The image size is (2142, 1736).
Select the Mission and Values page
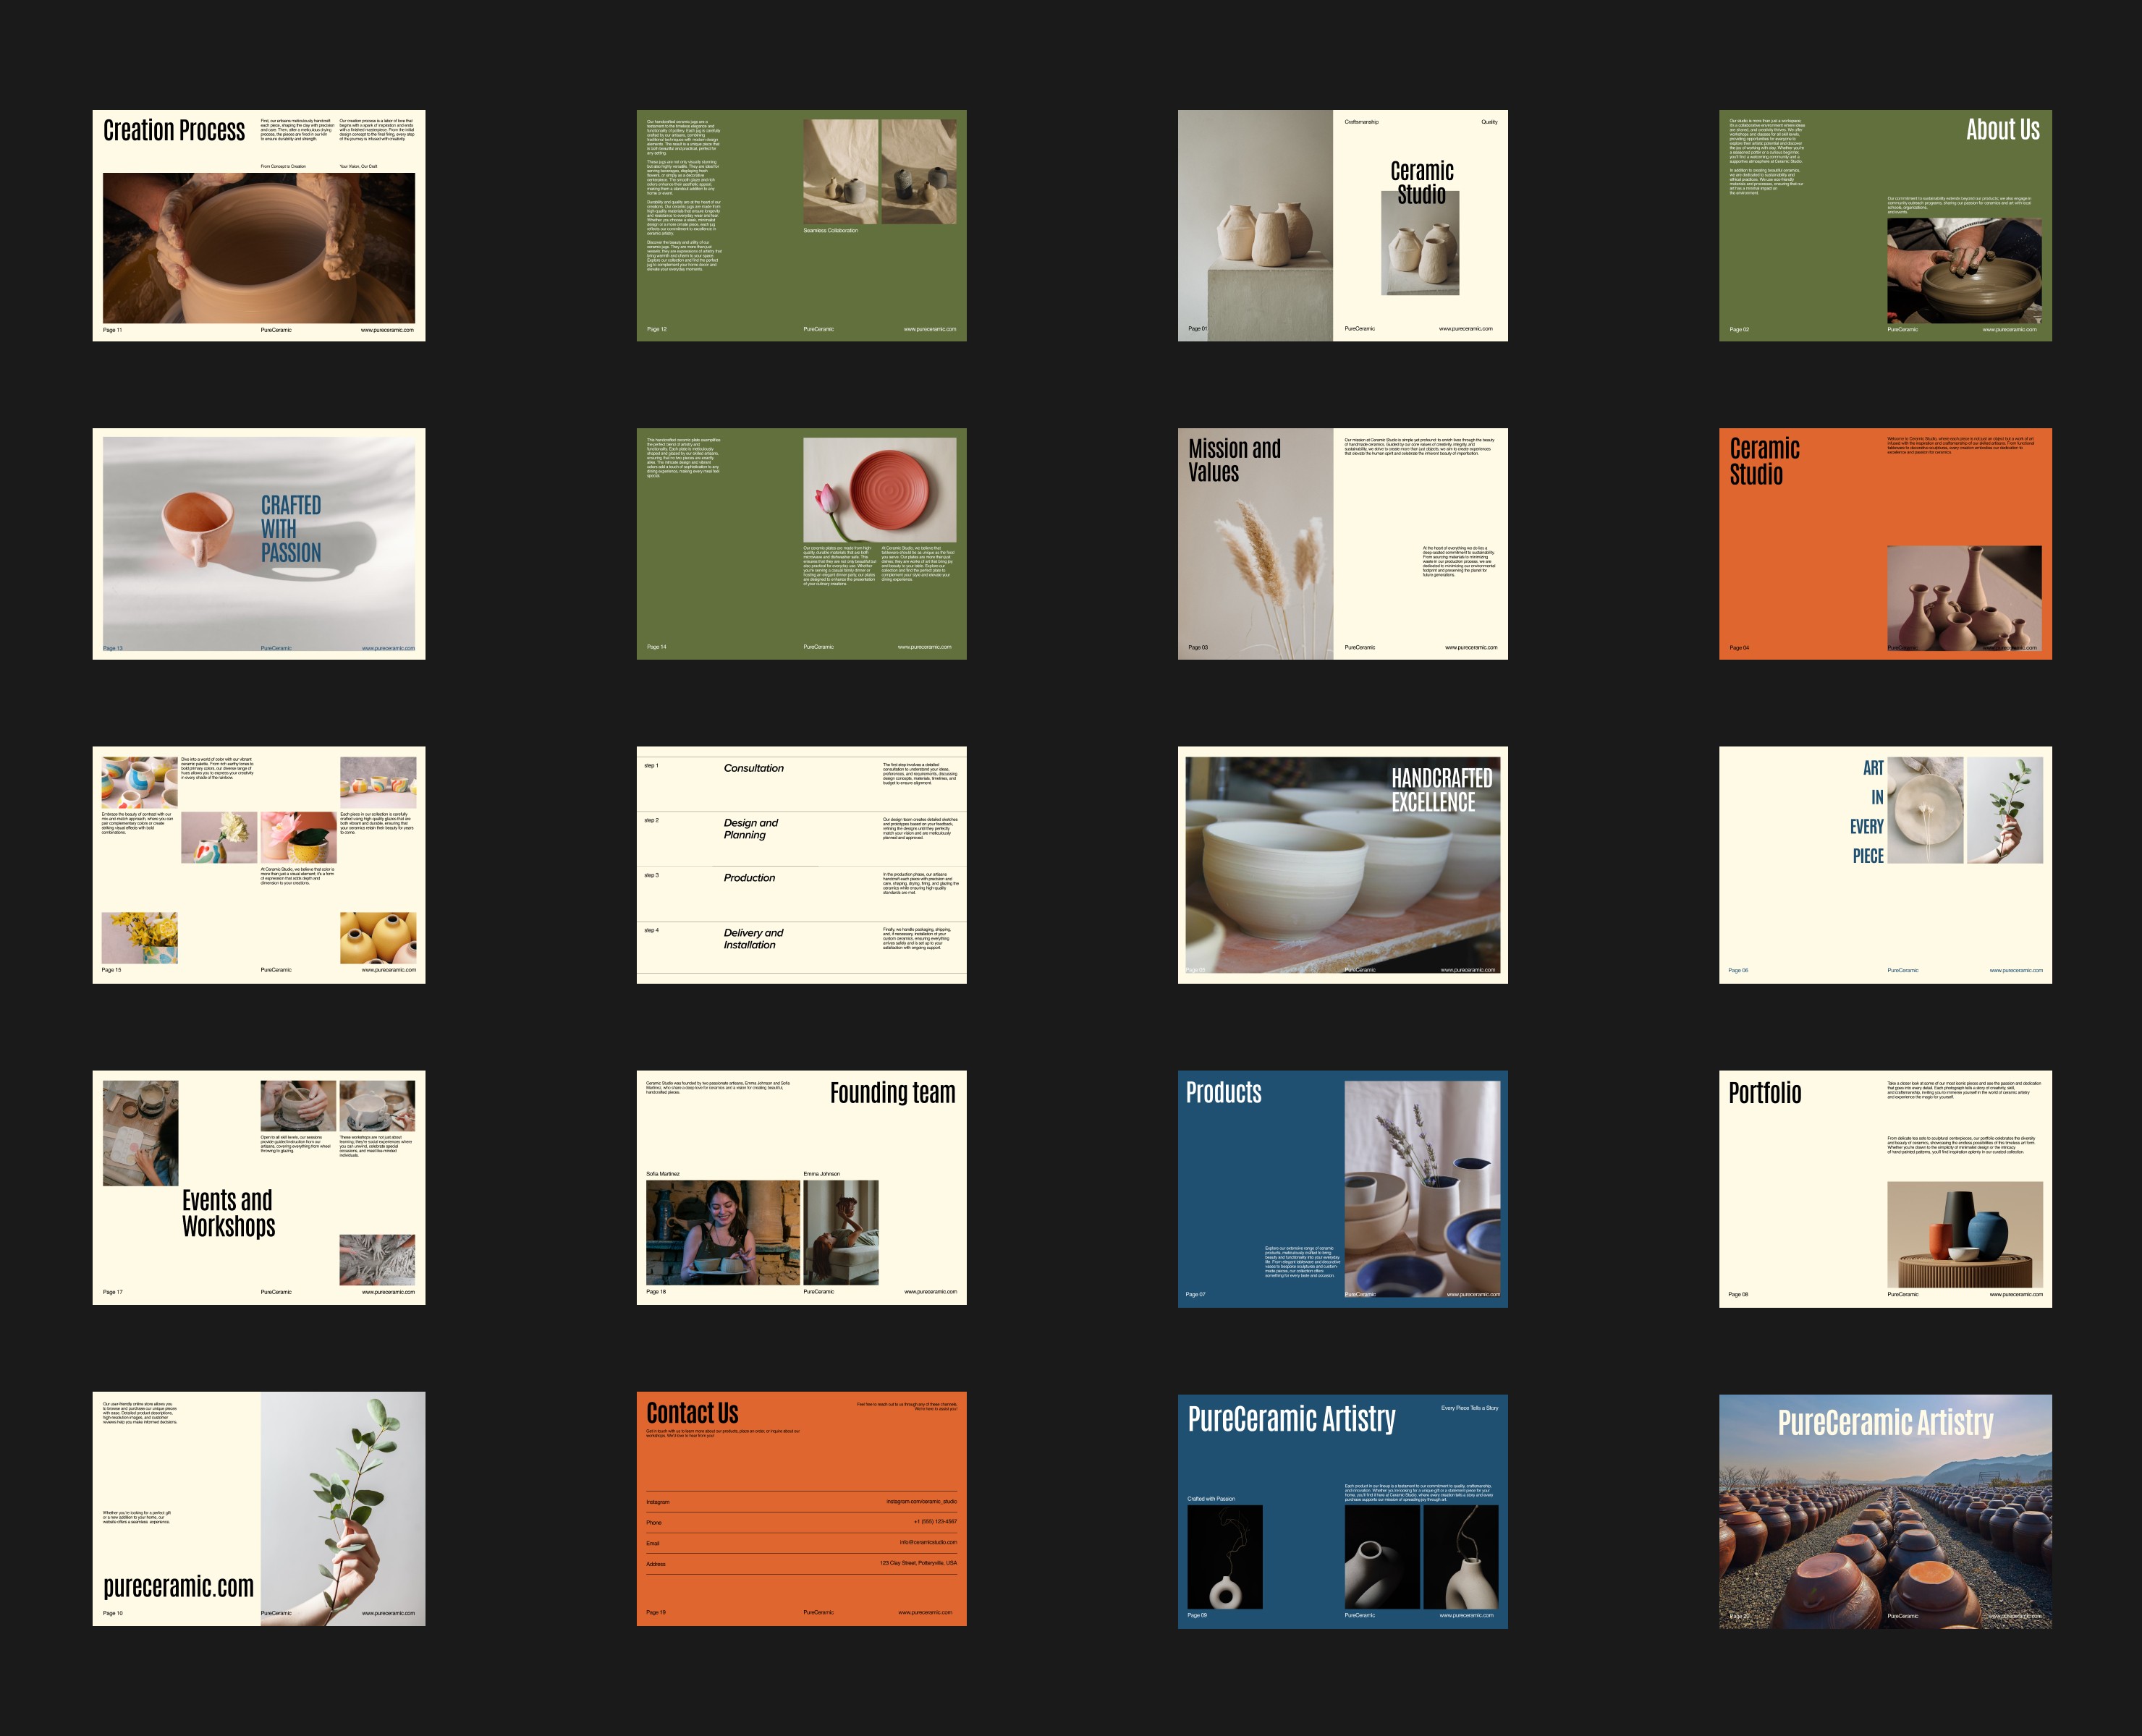coord(1342,543)
